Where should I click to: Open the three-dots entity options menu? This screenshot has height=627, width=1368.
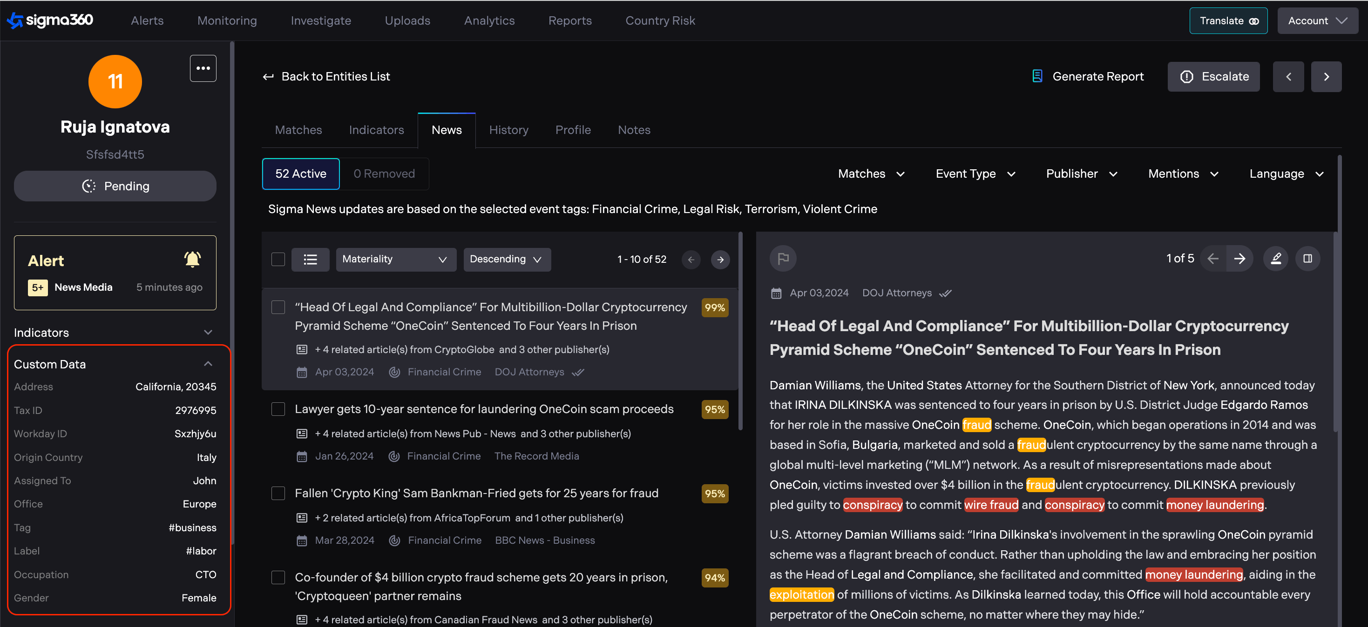point(203,68)
